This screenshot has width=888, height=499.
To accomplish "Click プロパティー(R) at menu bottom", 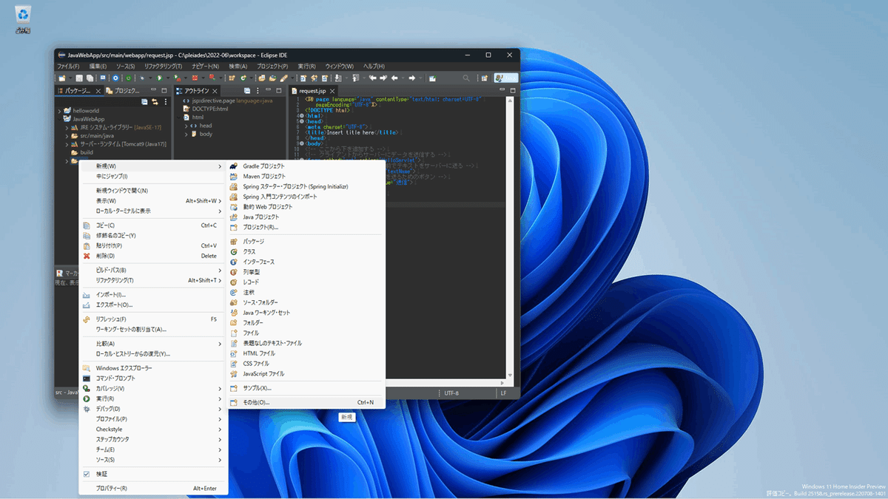I will tap(153, 489).
